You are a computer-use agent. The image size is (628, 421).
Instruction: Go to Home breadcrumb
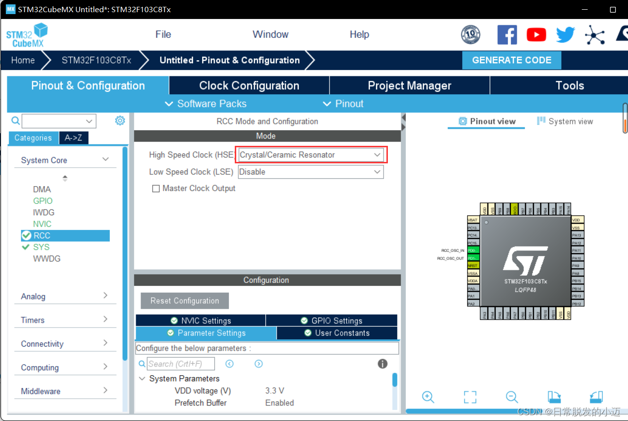pos(23,60)
